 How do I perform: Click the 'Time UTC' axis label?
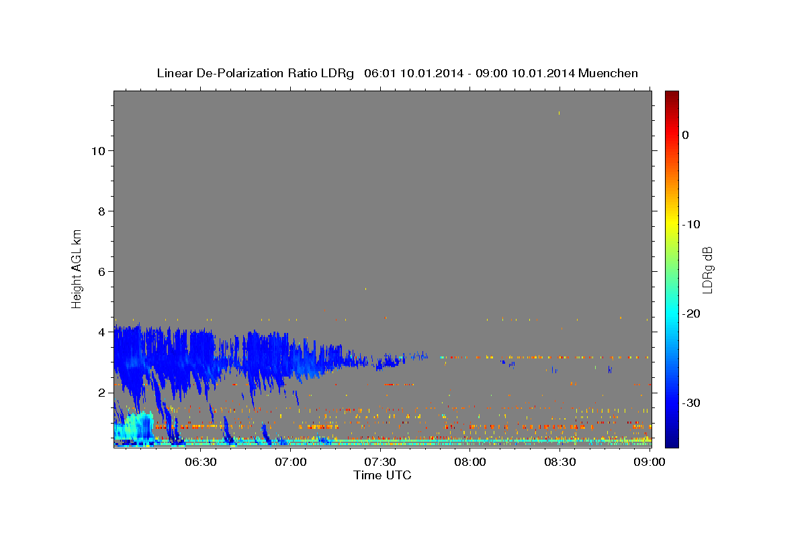click(x=382, y=475)
